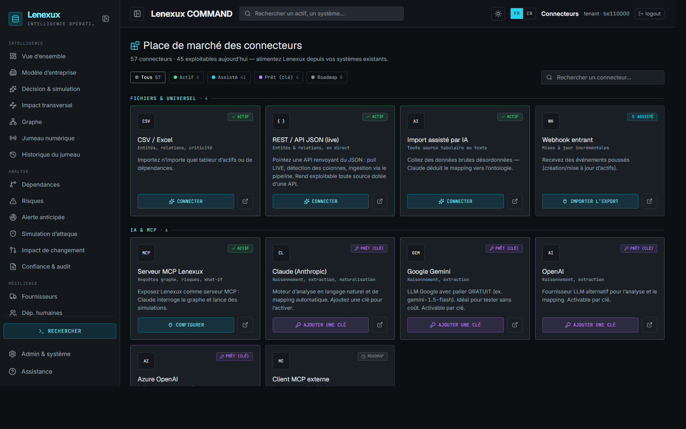This screenshot has height=429, width=686.
Task: Open Modèle d'entreprise page
Action: [60, 73]
